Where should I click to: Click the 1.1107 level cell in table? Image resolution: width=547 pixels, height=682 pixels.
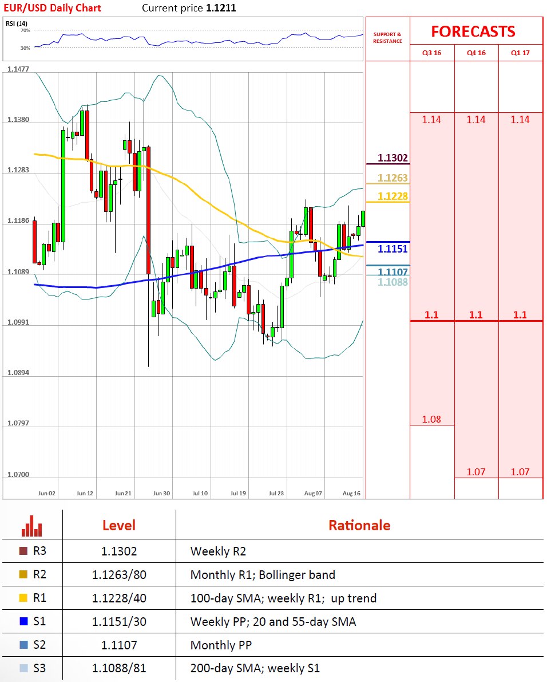pyautogui.click(x=119, y=645)
